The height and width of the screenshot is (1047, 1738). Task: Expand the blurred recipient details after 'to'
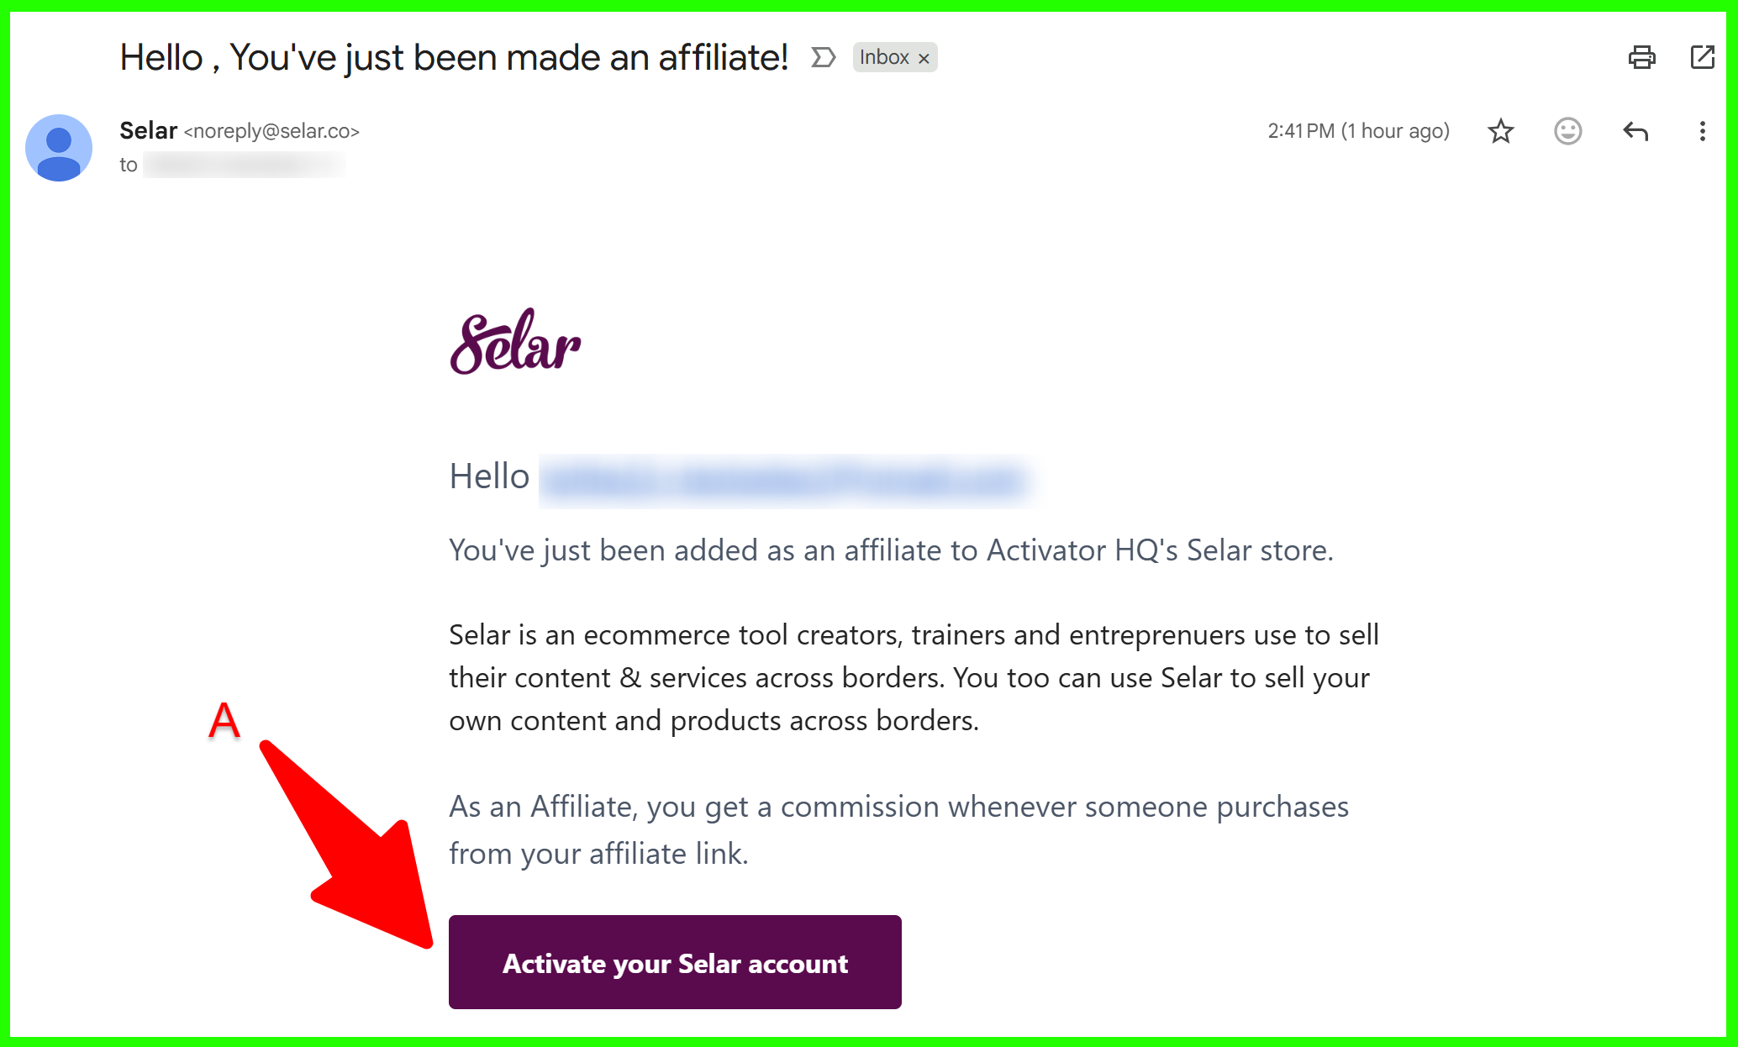click(x=244, y=165)
